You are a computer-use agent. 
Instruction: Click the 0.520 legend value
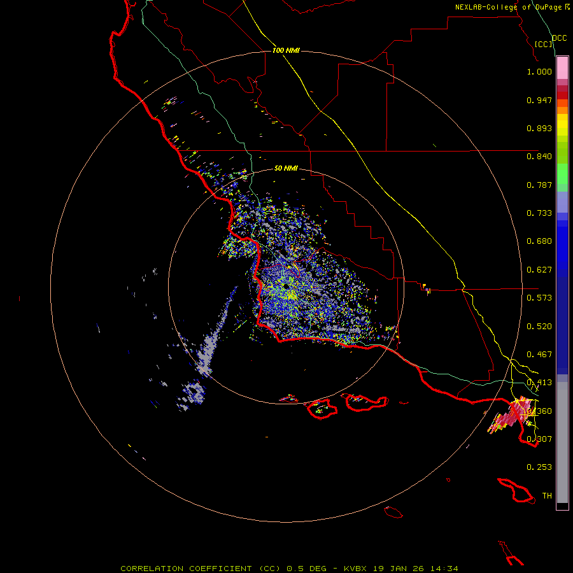coord(539,327)
